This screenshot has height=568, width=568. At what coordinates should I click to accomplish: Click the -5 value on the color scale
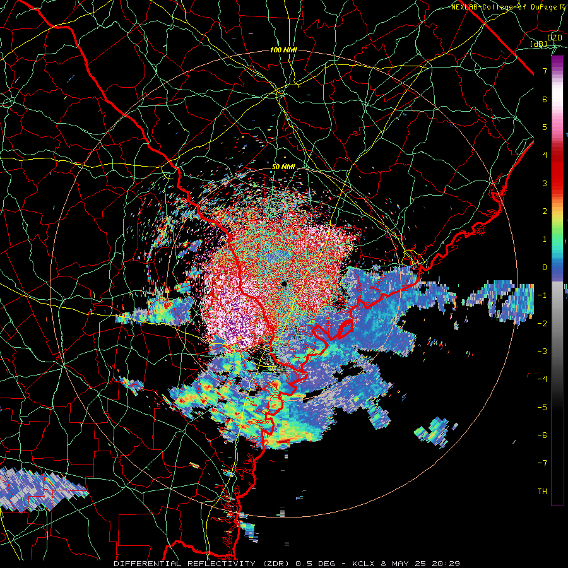point(542,407)
